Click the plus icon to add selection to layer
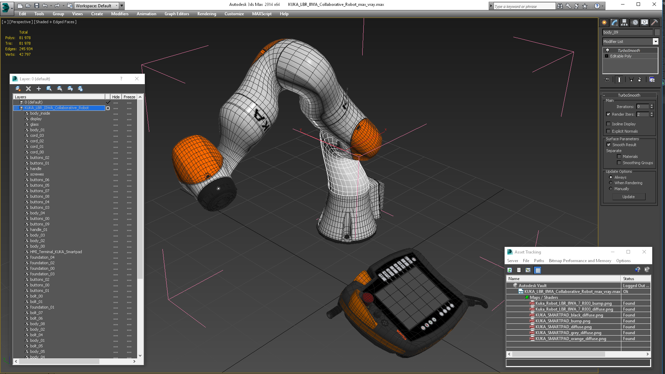 pos(39,89)
